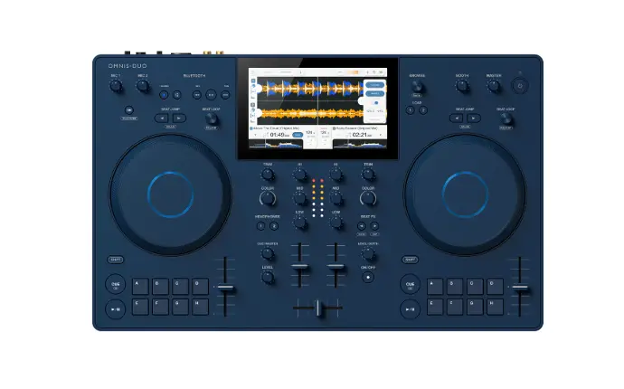Adjust the MASTER level knob
624x389 pixels.
(x=494, y=86)
